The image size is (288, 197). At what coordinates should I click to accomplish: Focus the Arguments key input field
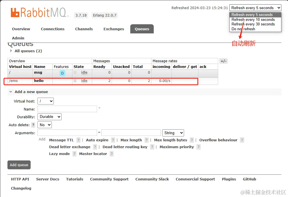(67, 133)
